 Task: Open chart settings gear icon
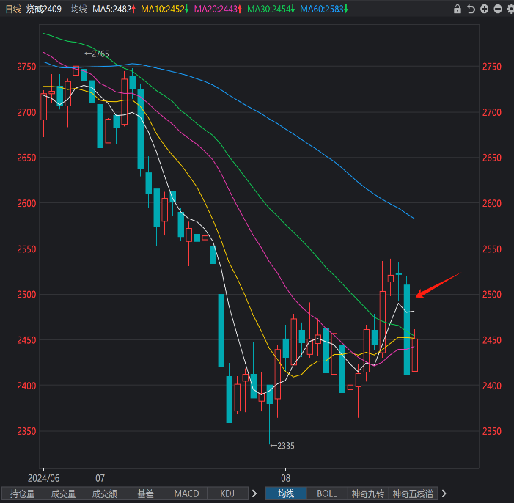click(510, 10)
